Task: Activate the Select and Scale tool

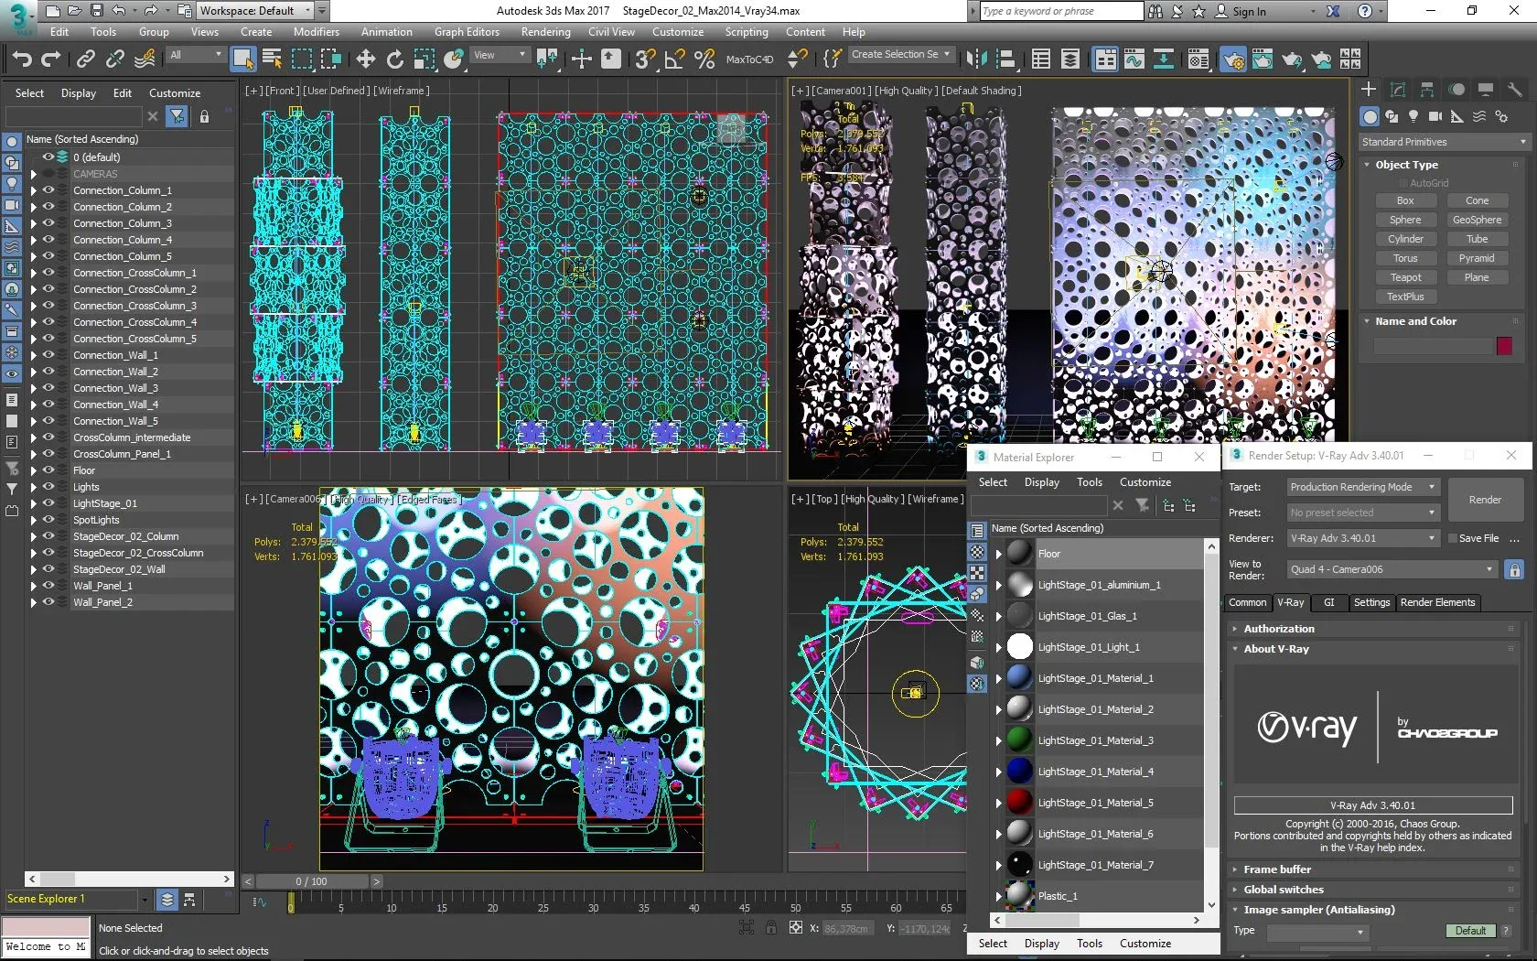Action: [424, 59]
